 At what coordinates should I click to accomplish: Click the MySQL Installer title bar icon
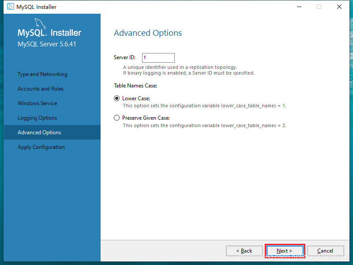coord(10,7)
